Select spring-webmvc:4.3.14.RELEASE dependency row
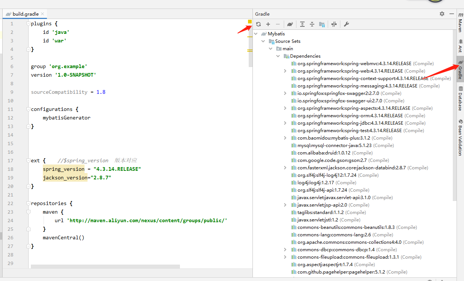464x281 pixels. (362, 64)
